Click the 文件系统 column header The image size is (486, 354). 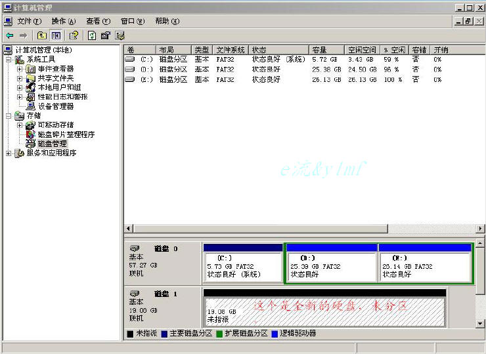231,50
